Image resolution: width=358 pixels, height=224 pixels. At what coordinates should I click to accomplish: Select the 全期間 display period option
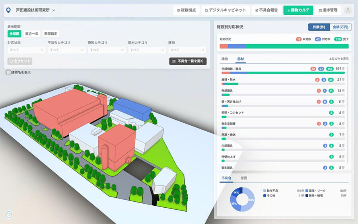pos(14,34)
